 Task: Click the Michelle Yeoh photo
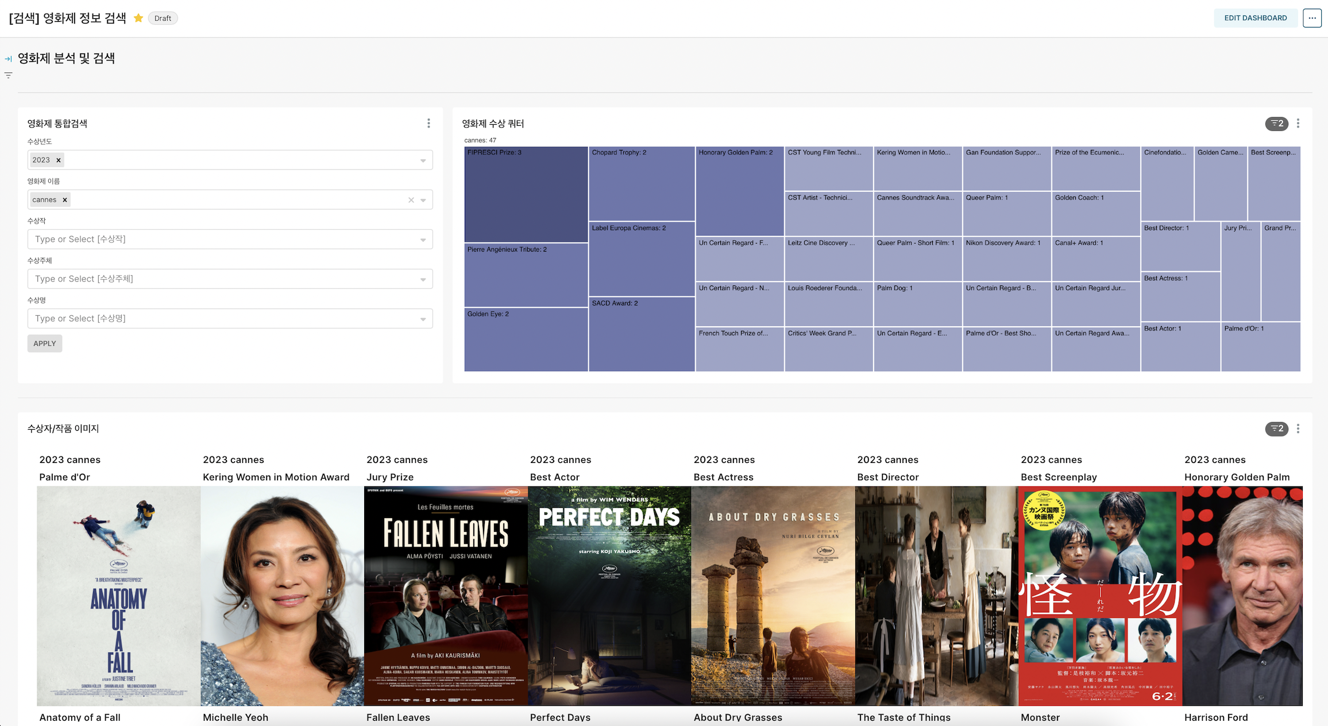coord(282,596)
